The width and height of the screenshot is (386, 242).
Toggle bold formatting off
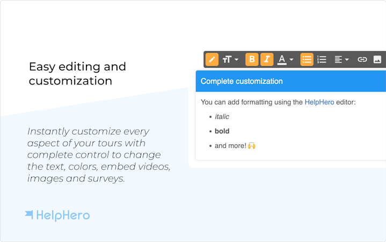point(252,60)
